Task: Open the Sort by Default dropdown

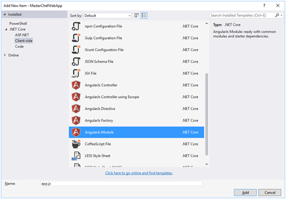Action: click(x=108, y=16)
